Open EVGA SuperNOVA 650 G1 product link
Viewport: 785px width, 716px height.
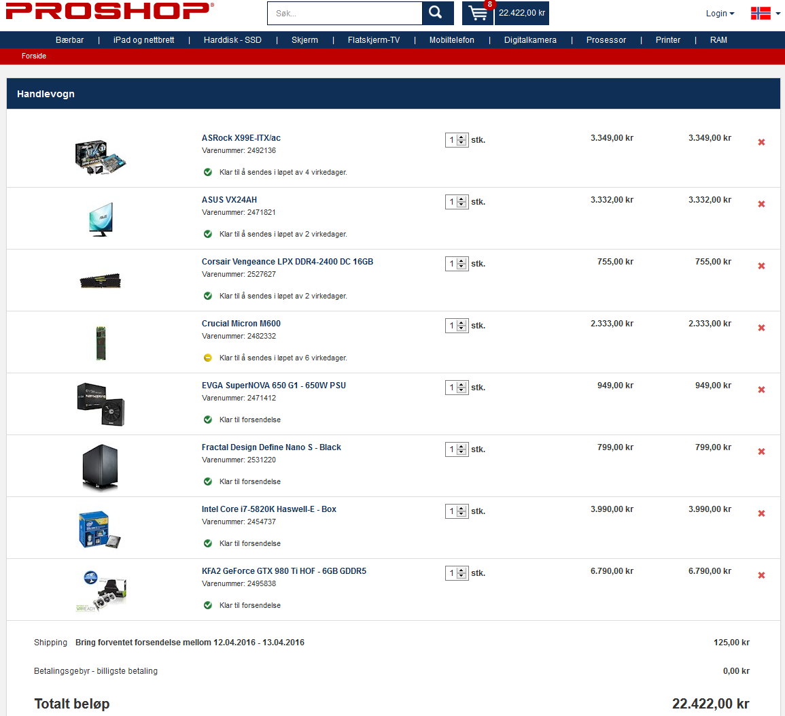pyautogui.click(x=273, y=385)
